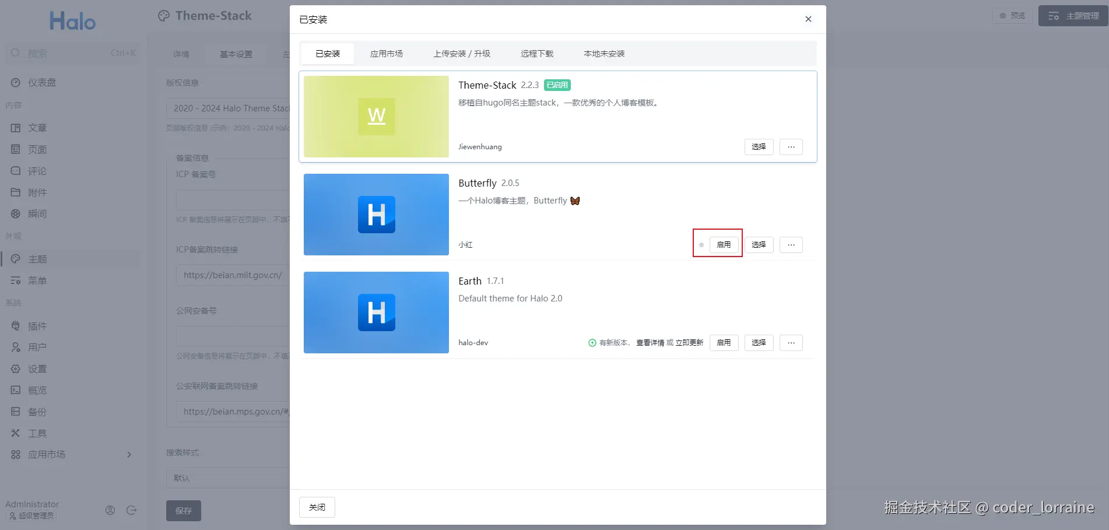The height and width of the screenshot is (530, 1109).
Task: Click the 立即更新 link for Earth
Action: point(689,343)
